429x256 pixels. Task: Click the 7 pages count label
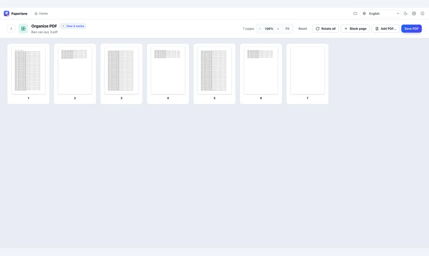coord(248,29)
